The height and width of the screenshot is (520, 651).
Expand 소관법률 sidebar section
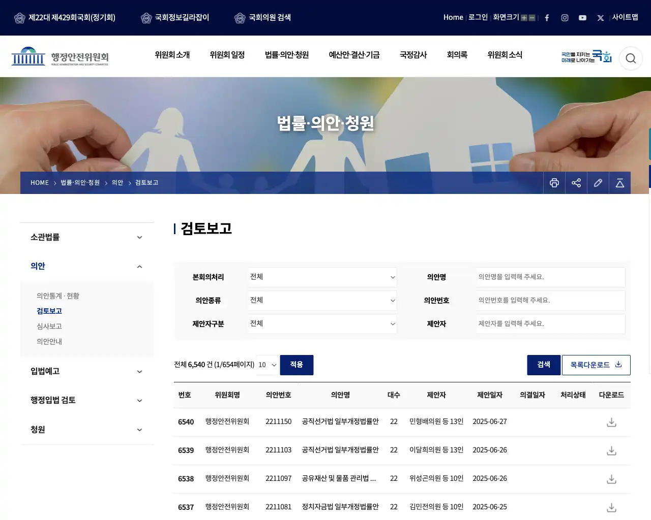(87, 237)
